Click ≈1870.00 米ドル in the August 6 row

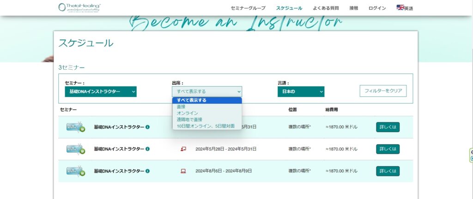pos(341,171)
